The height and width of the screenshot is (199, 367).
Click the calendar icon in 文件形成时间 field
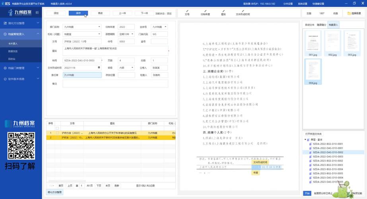click(99, 68)
